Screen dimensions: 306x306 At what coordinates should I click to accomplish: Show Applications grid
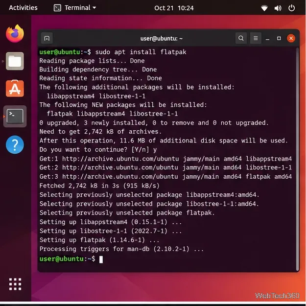[15, 284]
